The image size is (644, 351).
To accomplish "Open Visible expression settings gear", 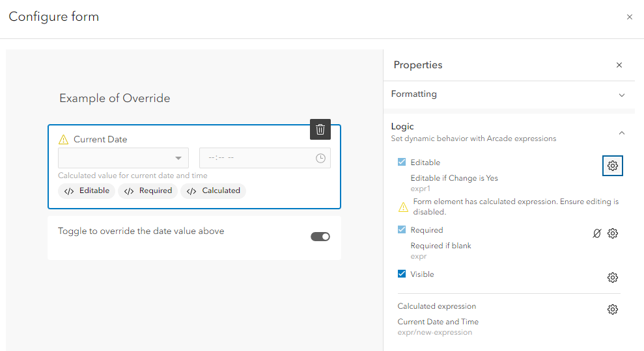I will pyautogui.click(x=613, y=278).
